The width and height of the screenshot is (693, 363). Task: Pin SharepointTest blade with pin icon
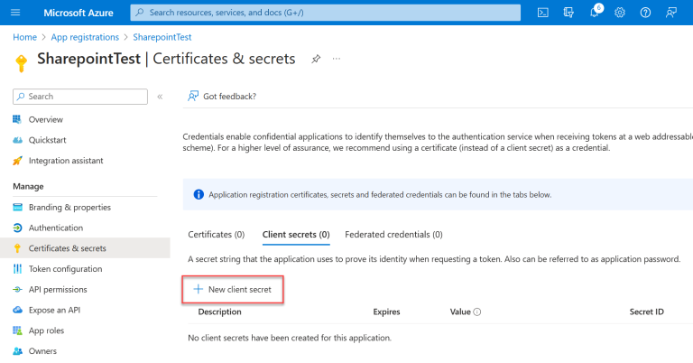316,59
